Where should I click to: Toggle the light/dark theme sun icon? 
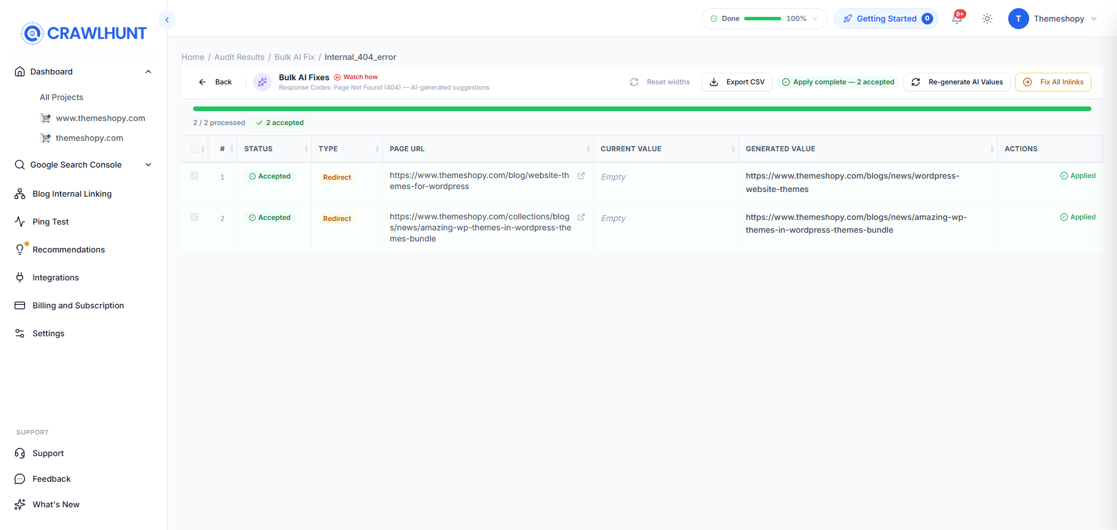[x=987, y=19]
